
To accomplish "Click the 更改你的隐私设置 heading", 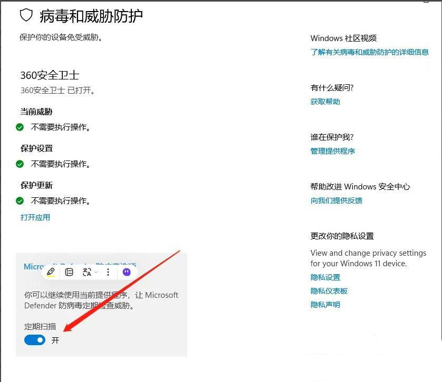I will tap(342, 236).
